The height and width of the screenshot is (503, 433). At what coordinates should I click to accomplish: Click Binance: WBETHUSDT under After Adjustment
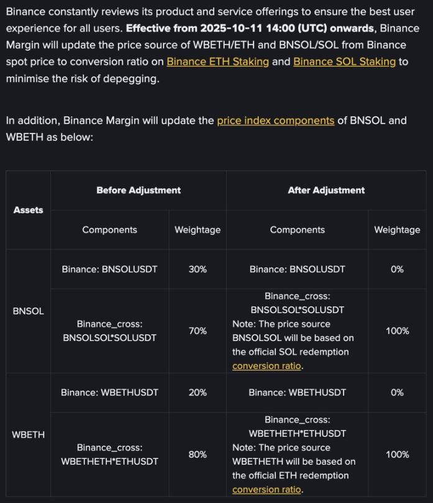[297, 392]
